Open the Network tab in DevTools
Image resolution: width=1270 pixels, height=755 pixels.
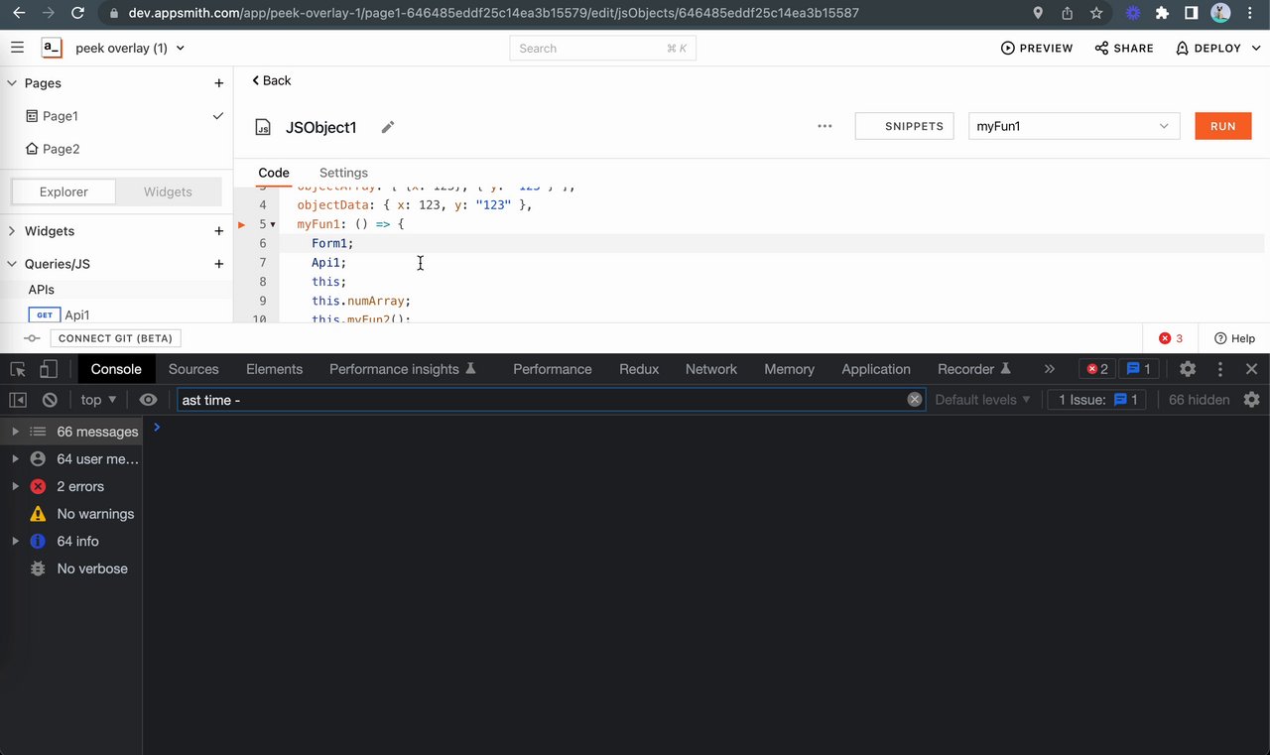(x=711, y=369)
